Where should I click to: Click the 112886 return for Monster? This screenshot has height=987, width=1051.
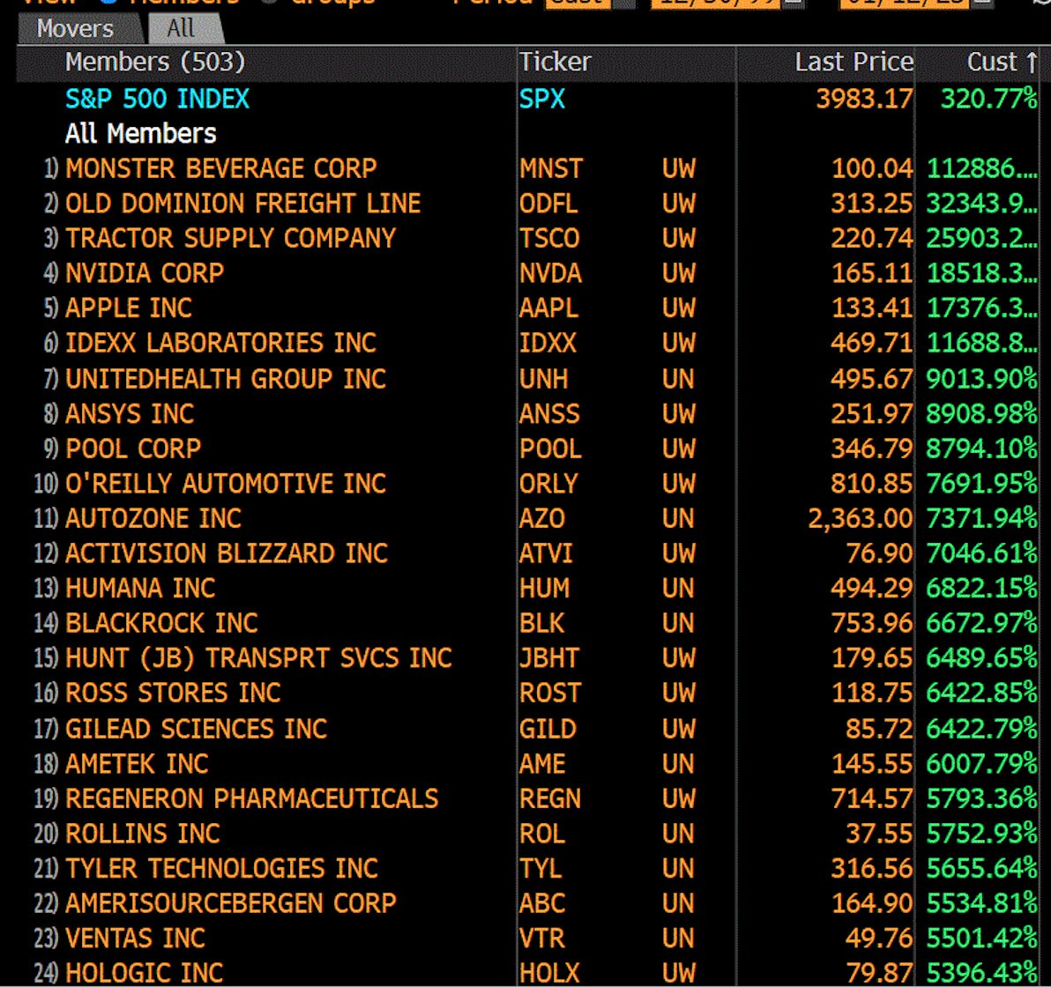click(x=982, y=169)
